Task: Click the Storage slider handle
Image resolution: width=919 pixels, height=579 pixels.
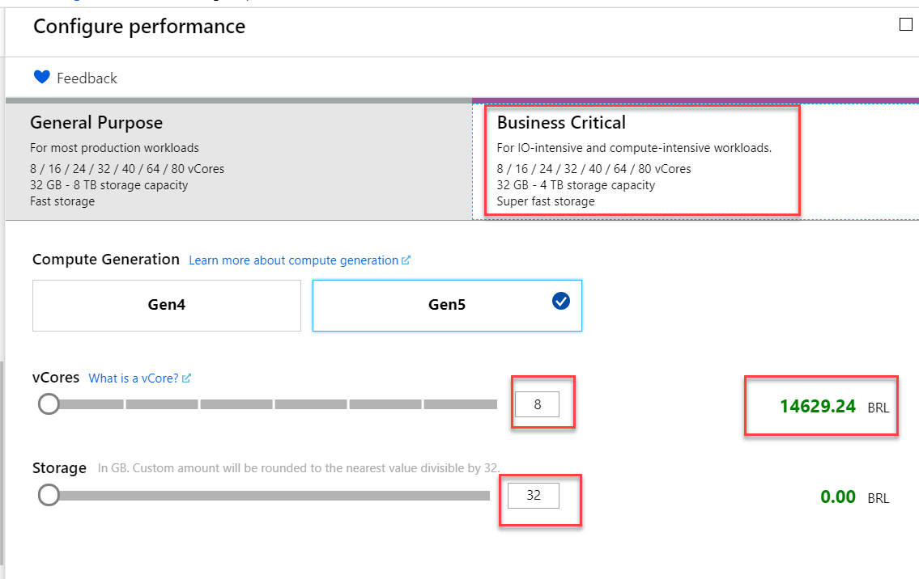Action: tap(49, 495)
